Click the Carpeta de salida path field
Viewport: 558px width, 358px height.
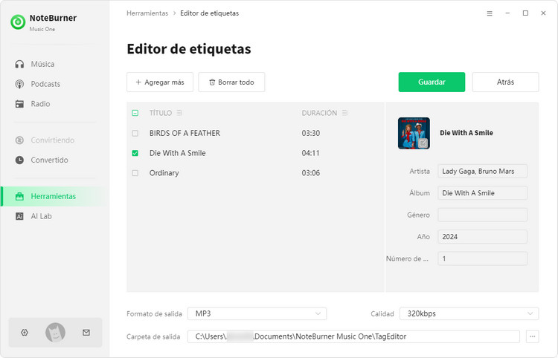[353, 336]
